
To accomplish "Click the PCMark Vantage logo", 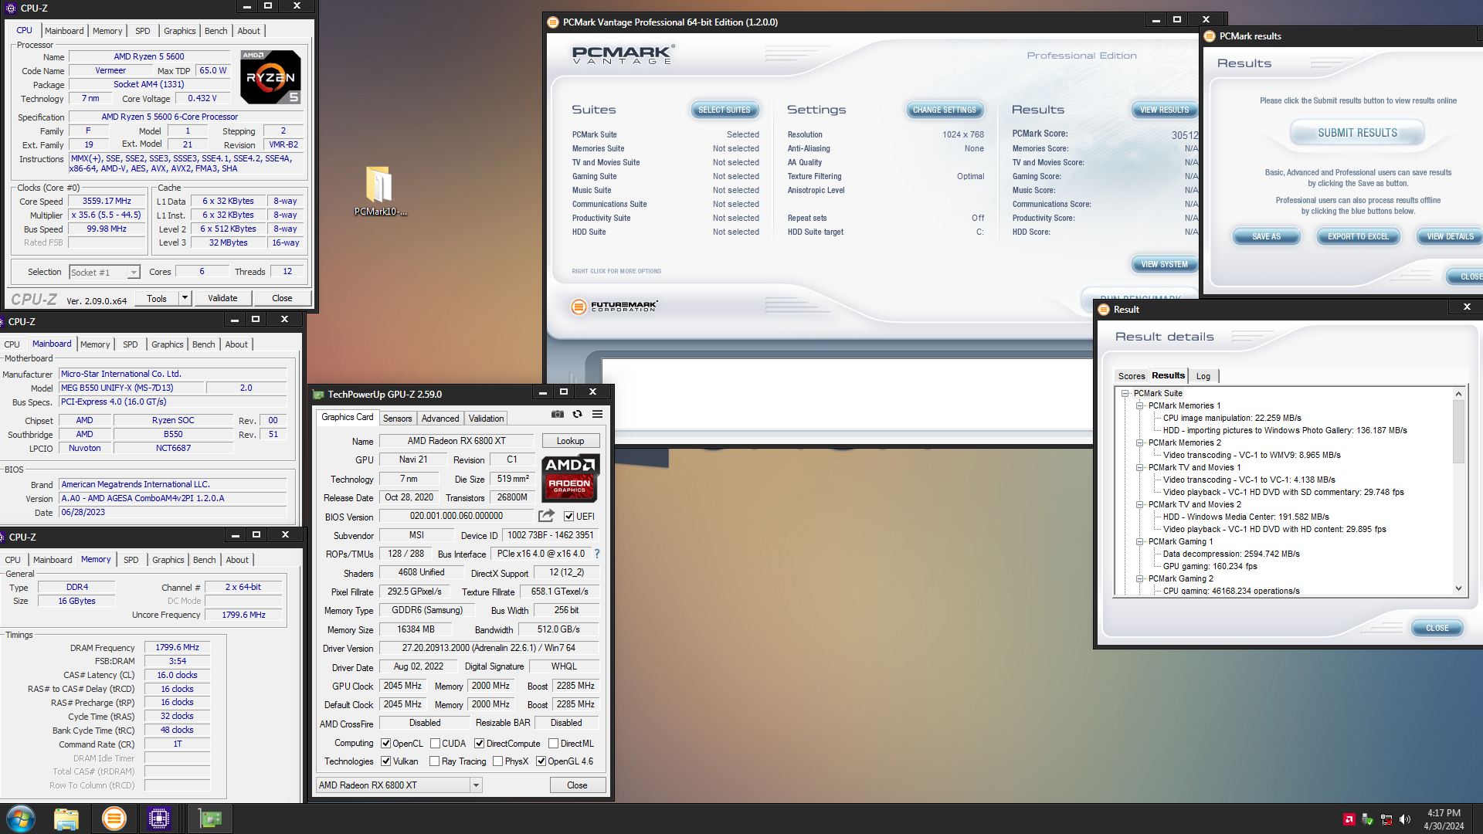I will (623, 54).
